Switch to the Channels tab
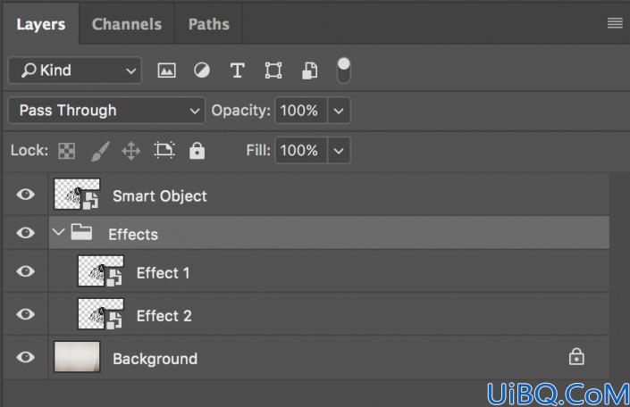The height and width of the screenshot is (407, 630). pyautogui.click(x=127, y=24)
